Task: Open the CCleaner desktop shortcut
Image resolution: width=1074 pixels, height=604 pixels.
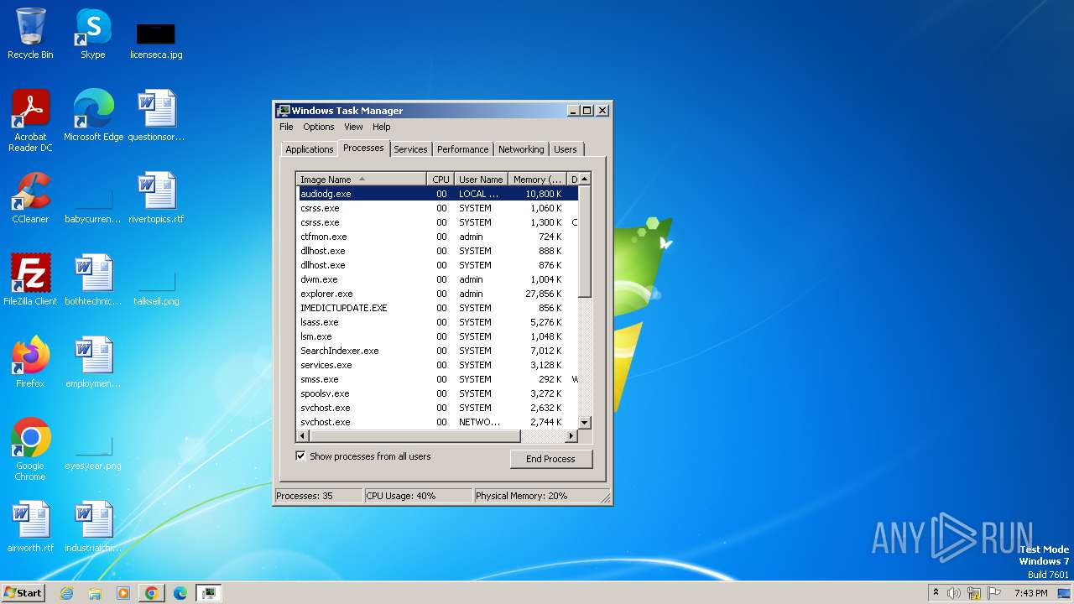Action: pos(30,197)
